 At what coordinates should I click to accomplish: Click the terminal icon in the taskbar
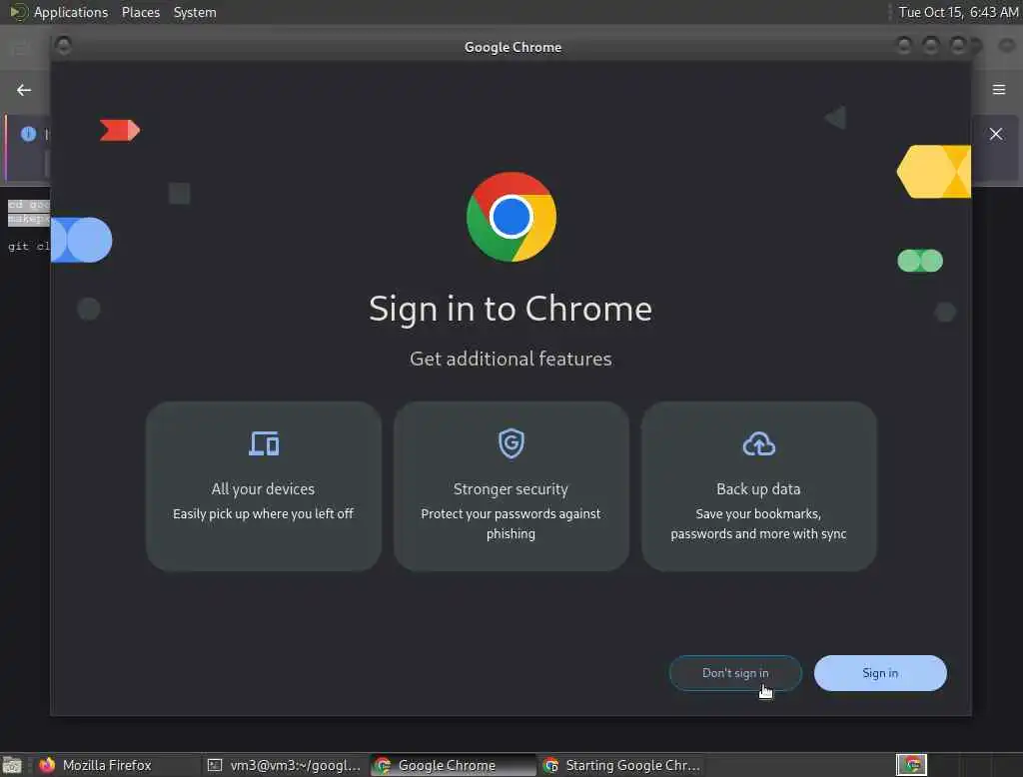tap(215, 765)
